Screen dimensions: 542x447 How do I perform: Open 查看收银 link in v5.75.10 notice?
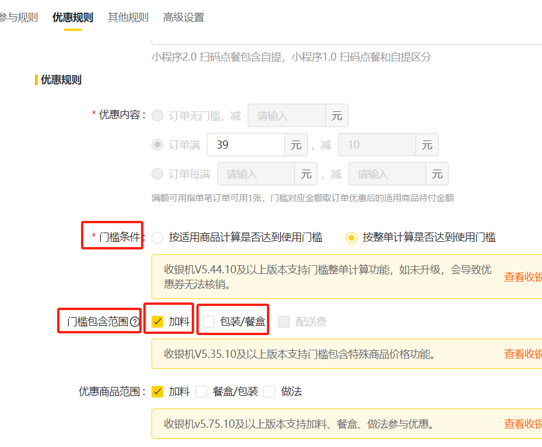pos(522,424)
